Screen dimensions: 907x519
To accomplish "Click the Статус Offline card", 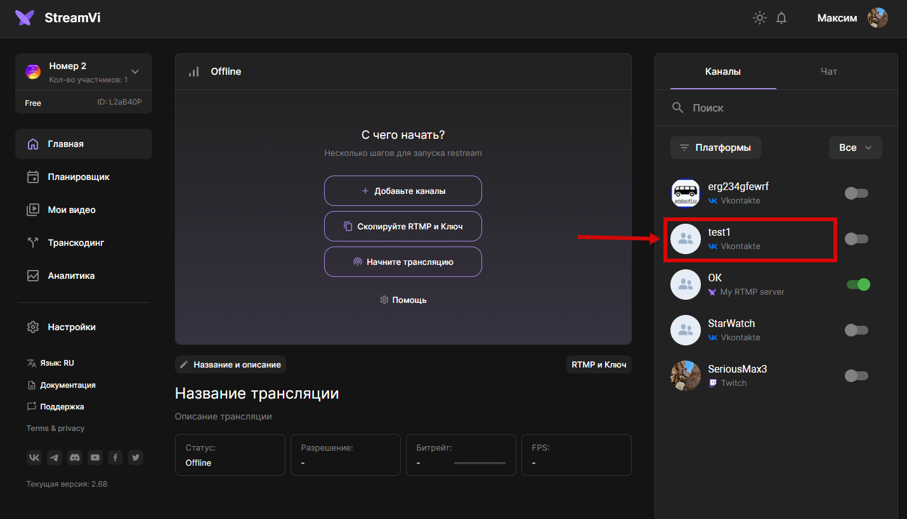I will [230, 455].
